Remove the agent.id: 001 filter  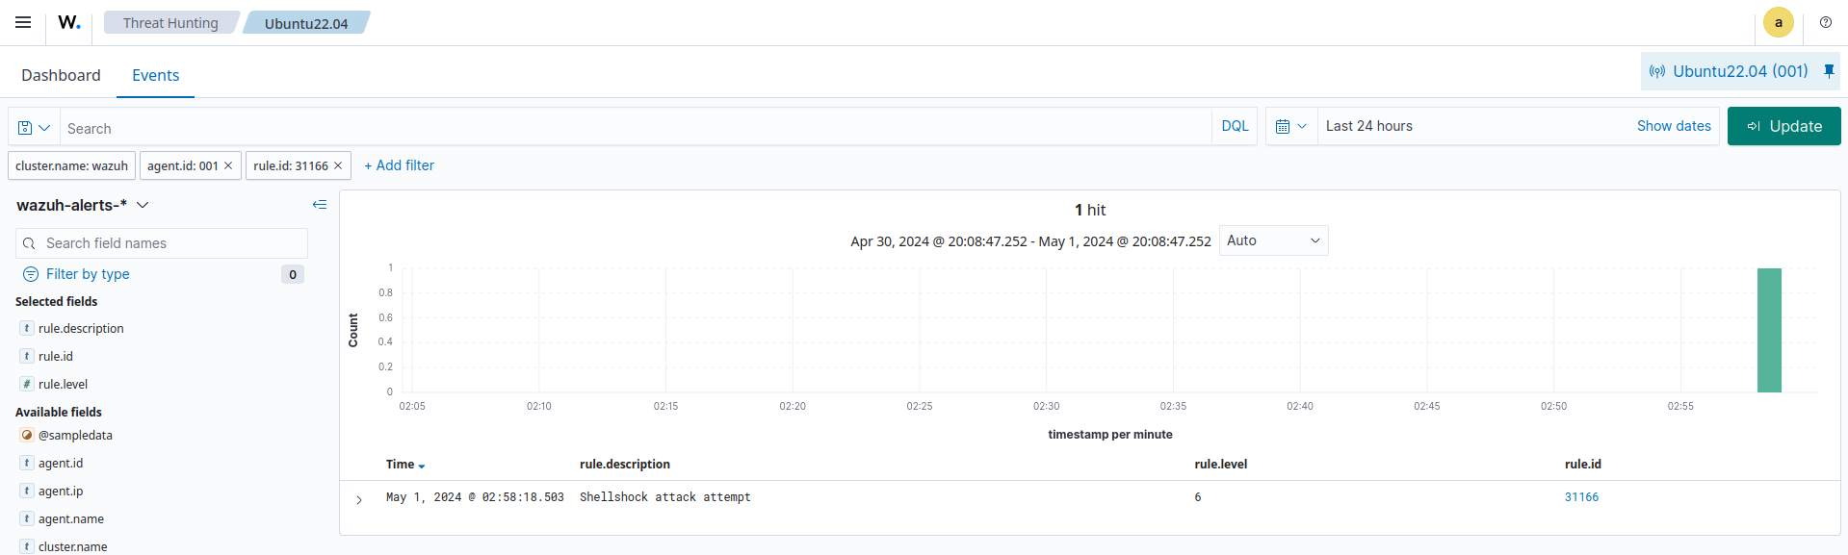228,165
